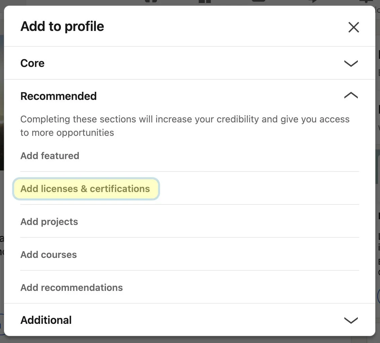Expand the Core section chevron

click(351, 63)
